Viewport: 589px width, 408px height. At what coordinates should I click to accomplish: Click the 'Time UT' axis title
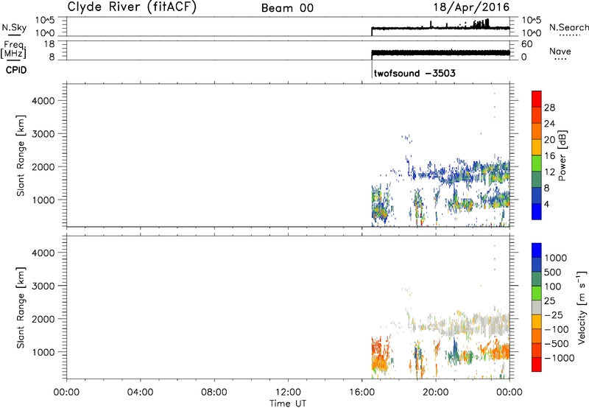click(x=288, y=403)
